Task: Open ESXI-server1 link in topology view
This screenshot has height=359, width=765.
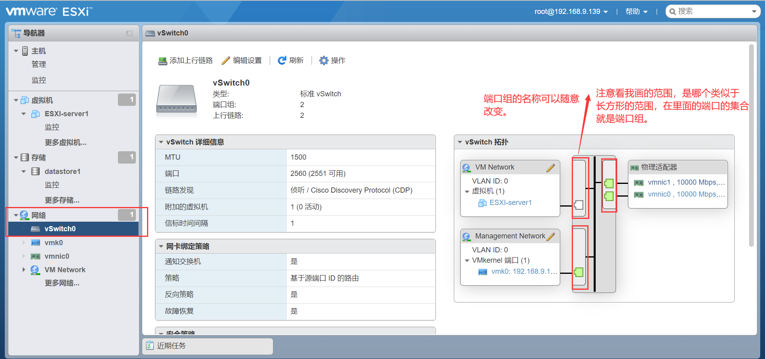Action: (x=511, y=203)
